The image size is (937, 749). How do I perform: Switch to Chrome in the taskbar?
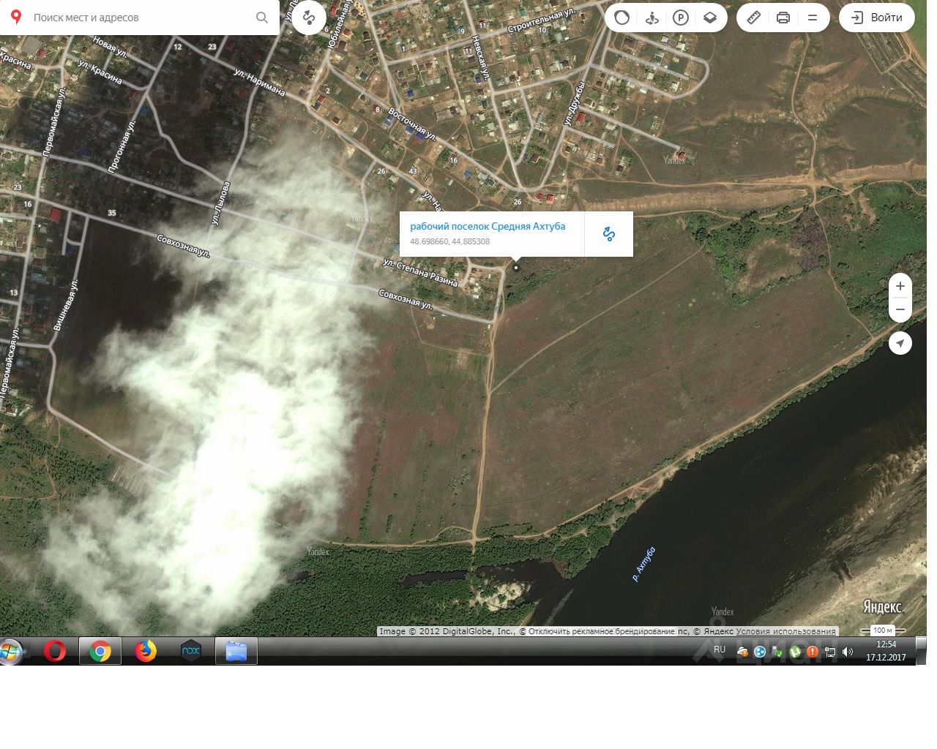100,651
